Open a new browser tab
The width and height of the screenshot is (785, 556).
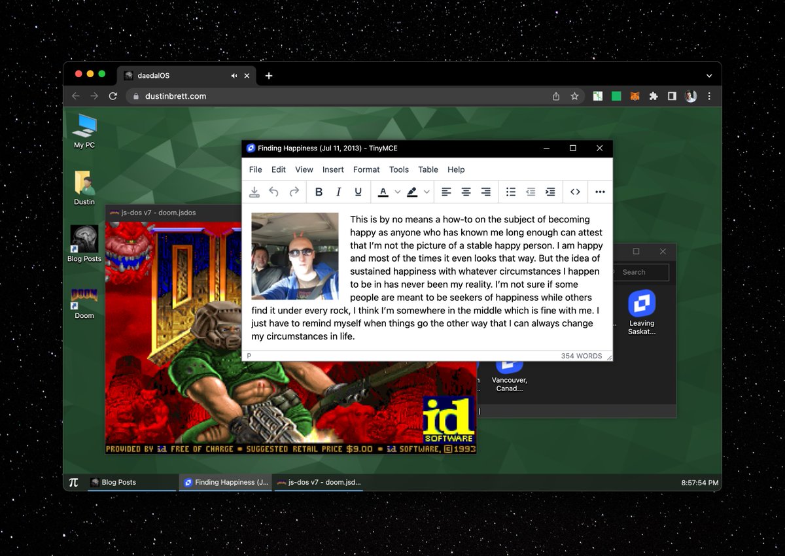[x=268, y=76]
